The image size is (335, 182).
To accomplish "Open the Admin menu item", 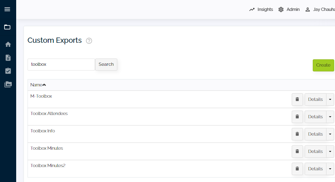I will (293, 9).
